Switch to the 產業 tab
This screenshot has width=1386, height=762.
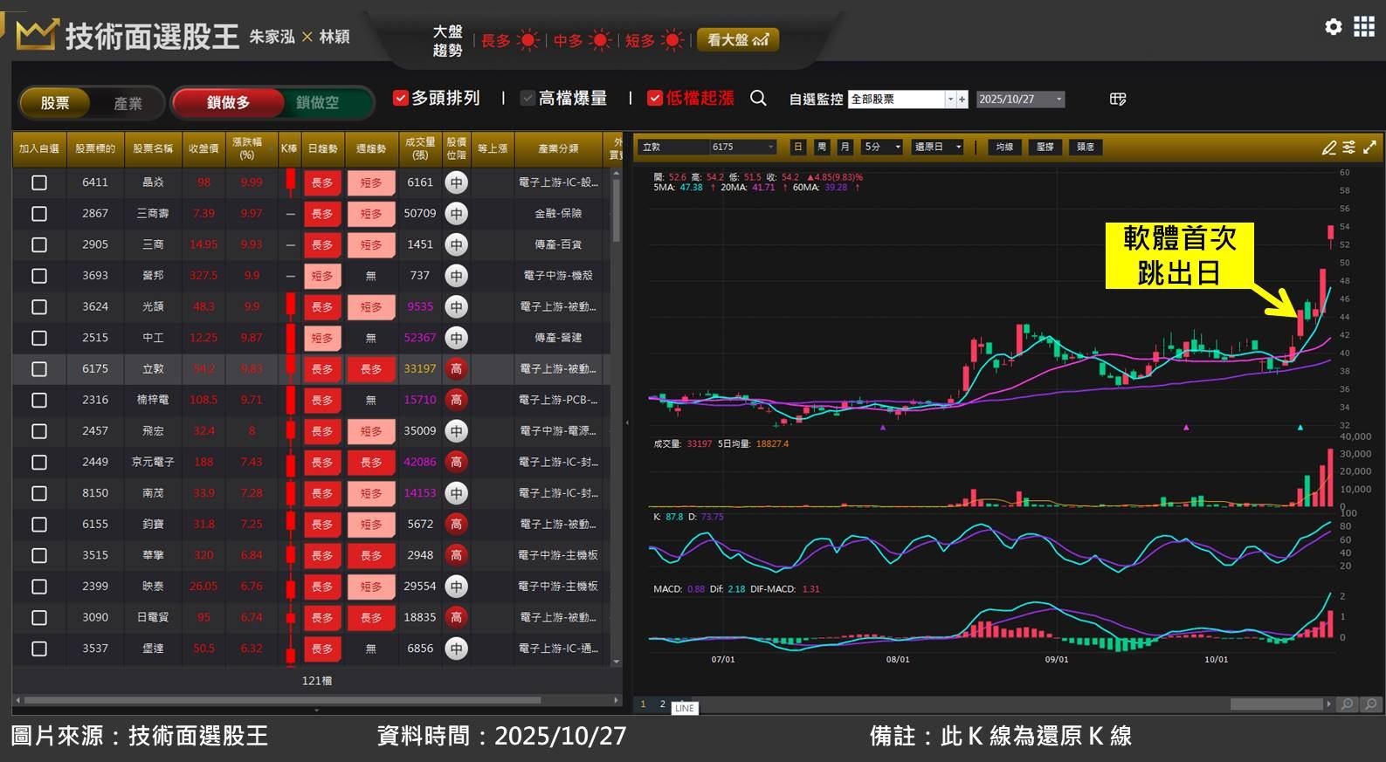(128, 103)
